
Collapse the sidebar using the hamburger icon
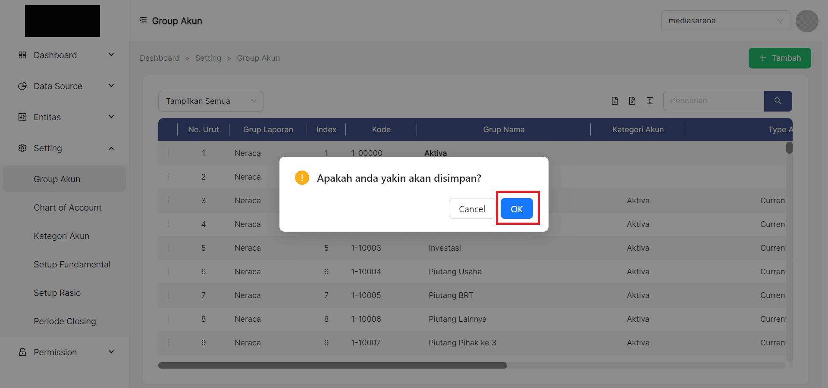143,20
